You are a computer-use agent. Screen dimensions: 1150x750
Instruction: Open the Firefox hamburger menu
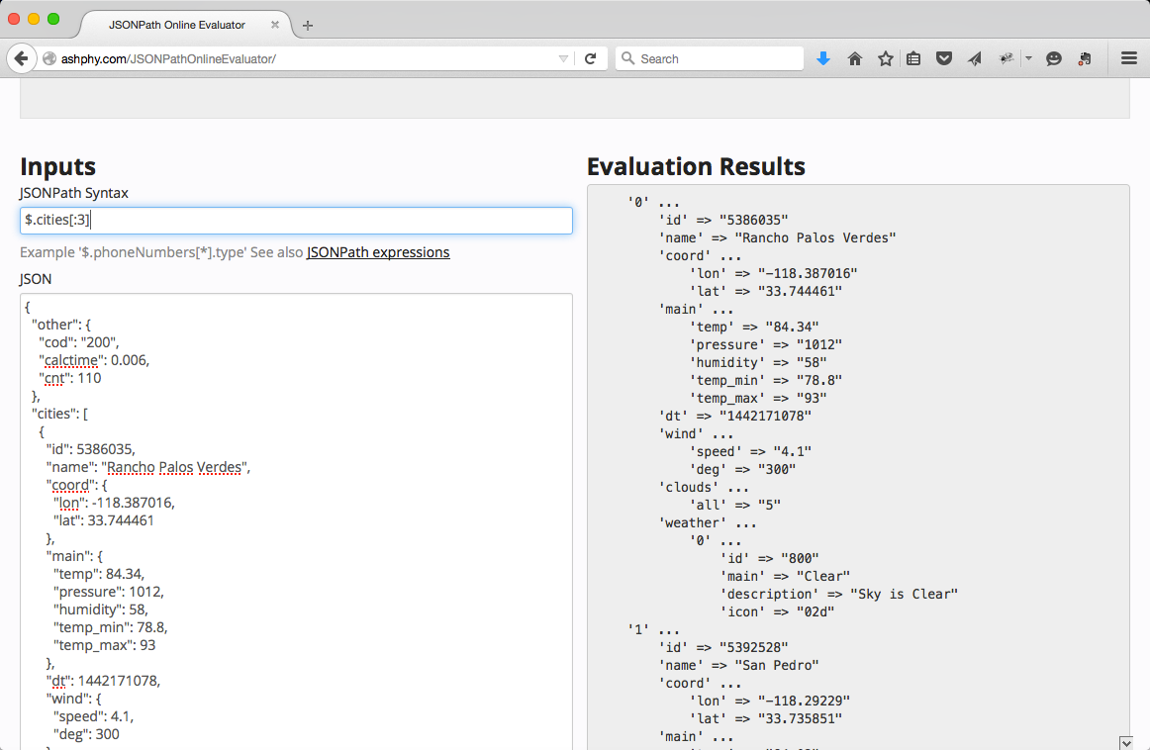pos(1128,58)
